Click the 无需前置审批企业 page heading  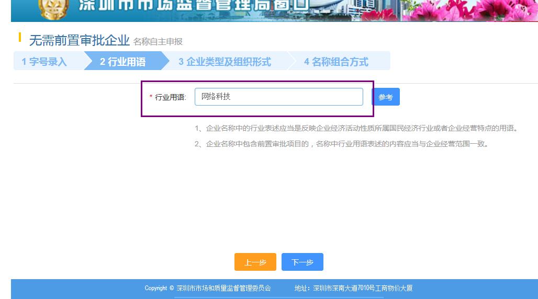pos(79,40)
